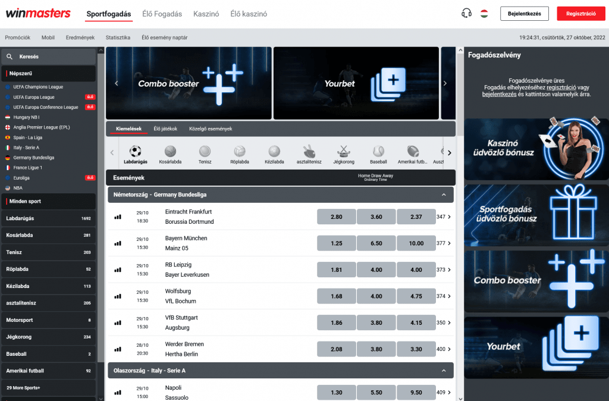Select the Jégkorong hockey icon
Screen dimensions: 609x401
click(x=344, y=151)
